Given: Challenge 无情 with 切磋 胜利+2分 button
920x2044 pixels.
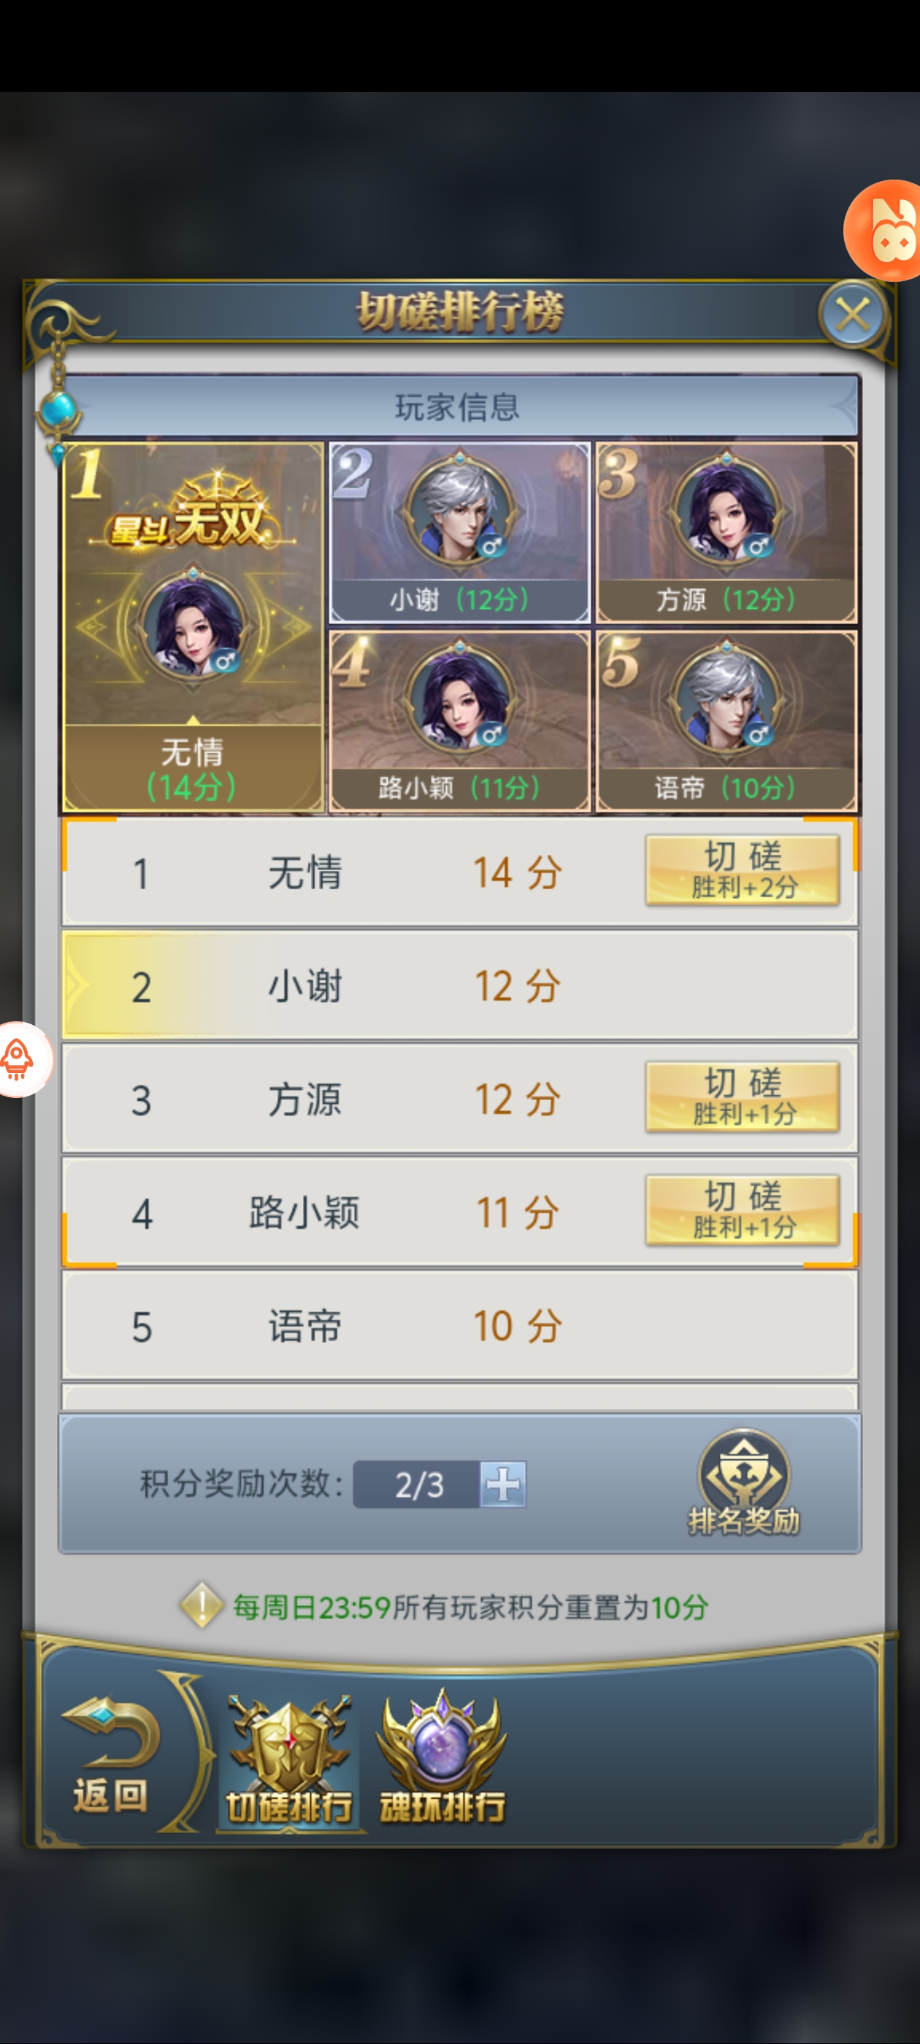Looking at the screenshot, I should tap(743, 869).
